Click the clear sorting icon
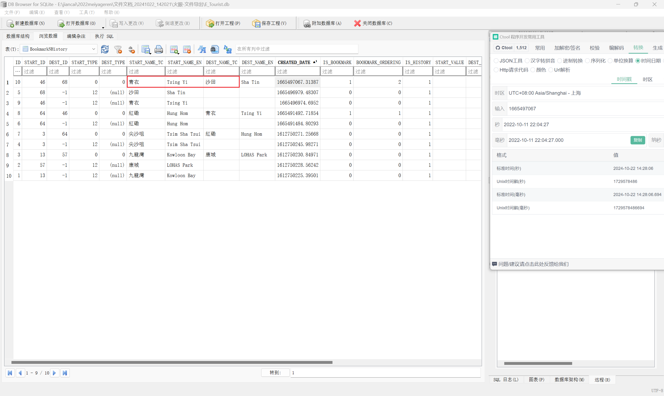 click(x=131, y=49)
